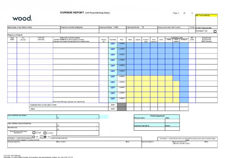Check the Comp checkbox

click(45, 133)
